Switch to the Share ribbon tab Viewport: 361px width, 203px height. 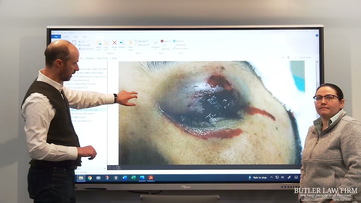(76, 36)
